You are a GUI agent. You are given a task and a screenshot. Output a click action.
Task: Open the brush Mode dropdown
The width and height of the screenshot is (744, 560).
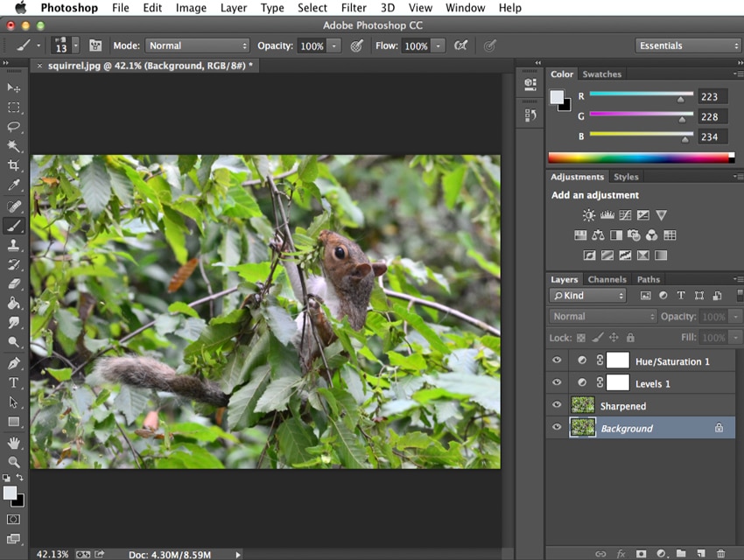pos(197,45)
